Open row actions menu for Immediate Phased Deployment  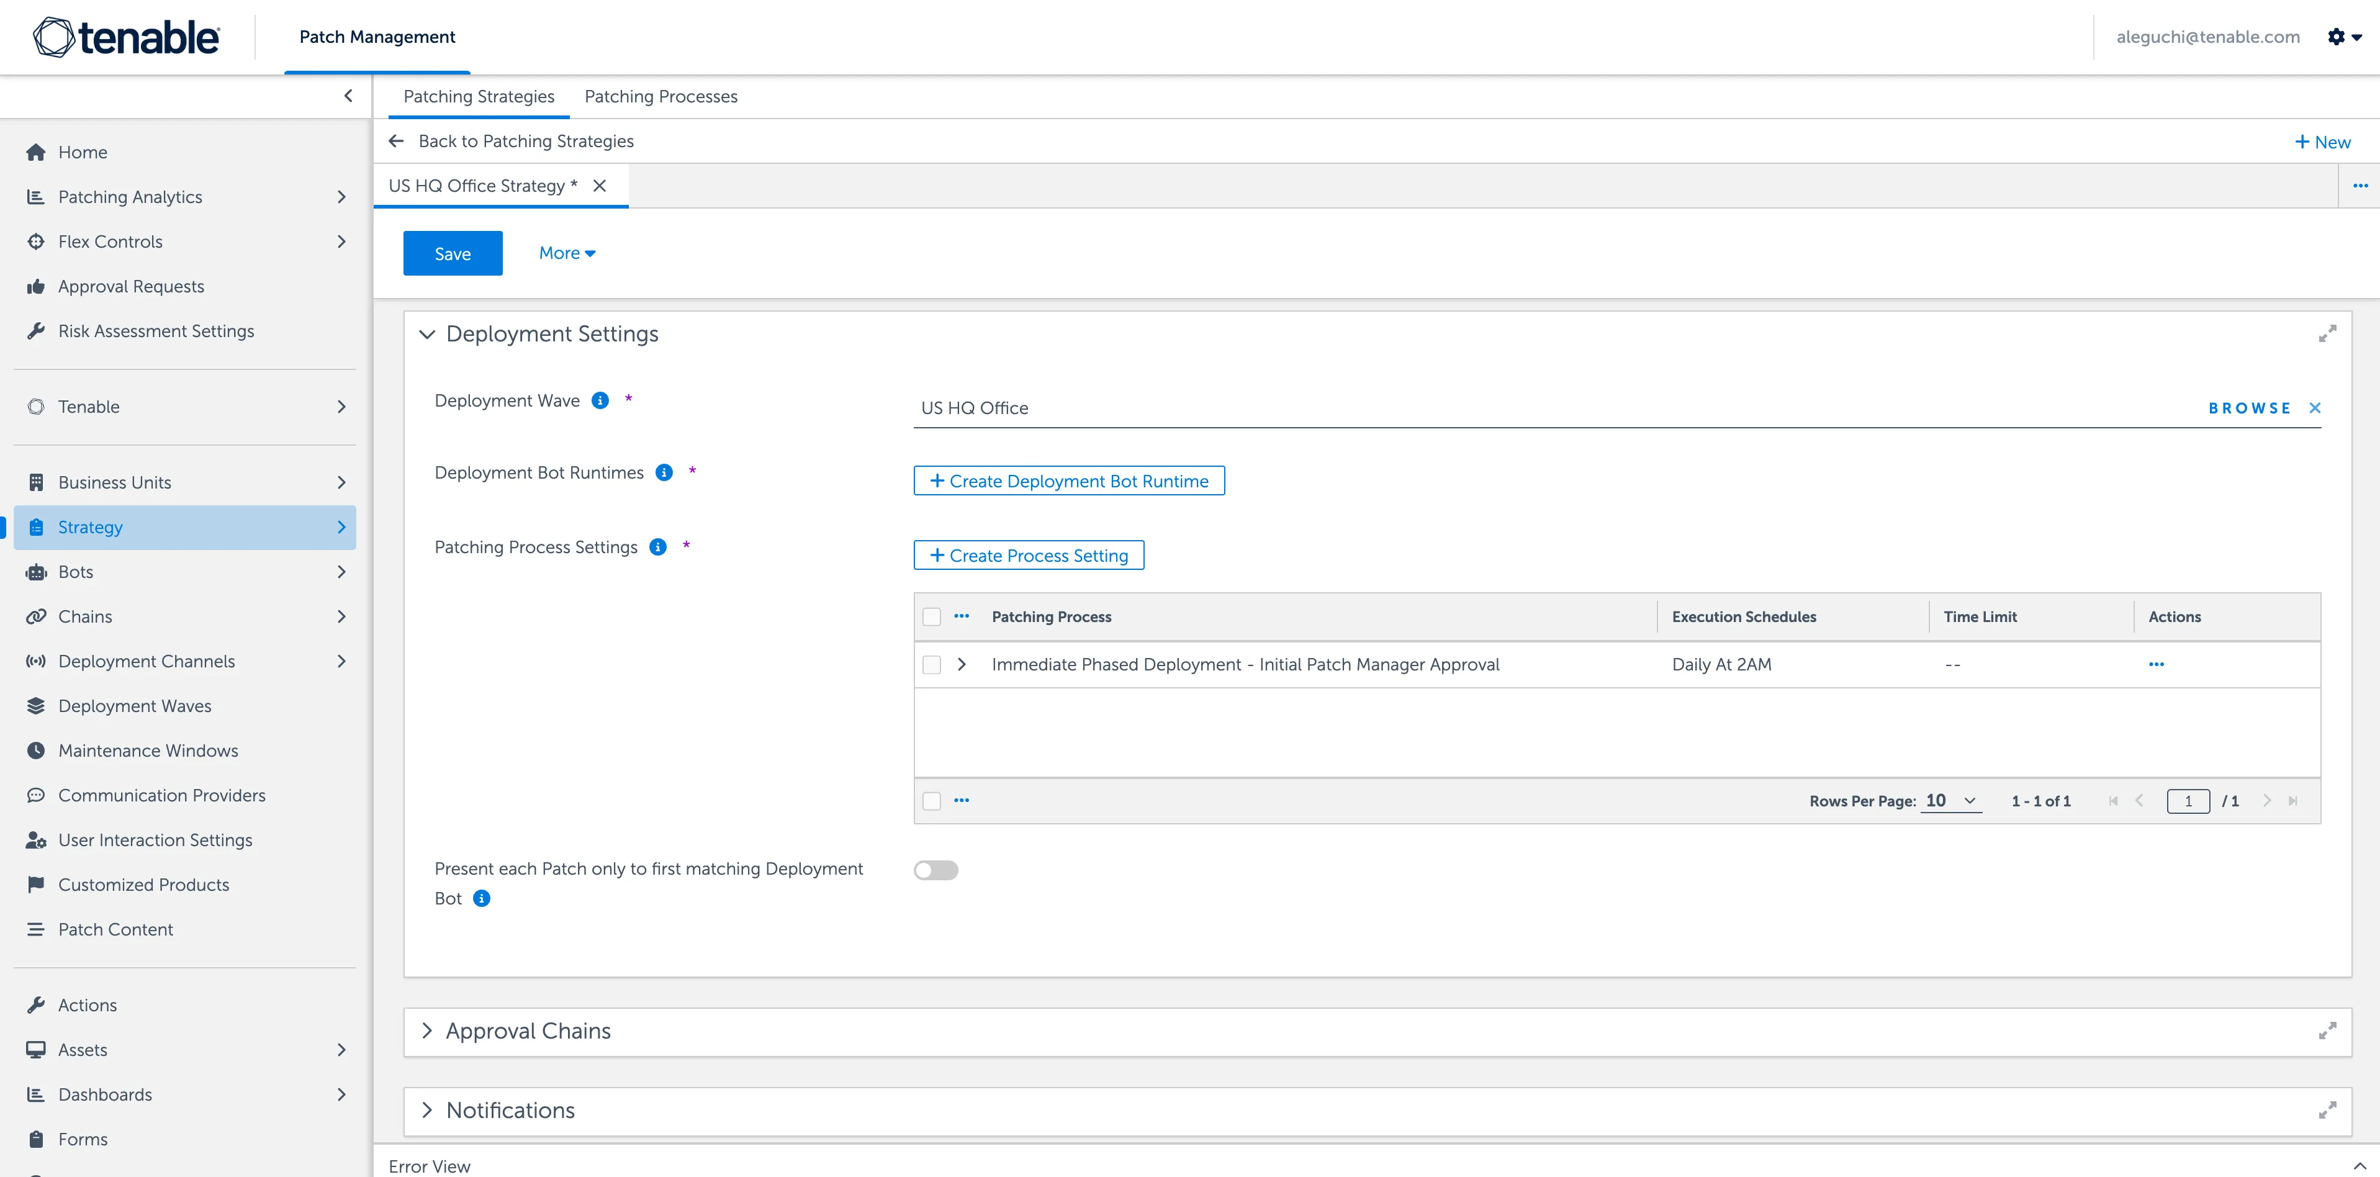pyautogui.click(x=2157, y=664)
